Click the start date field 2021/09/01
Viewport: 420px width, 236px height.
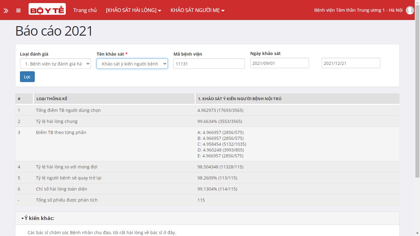pos(279,63)
